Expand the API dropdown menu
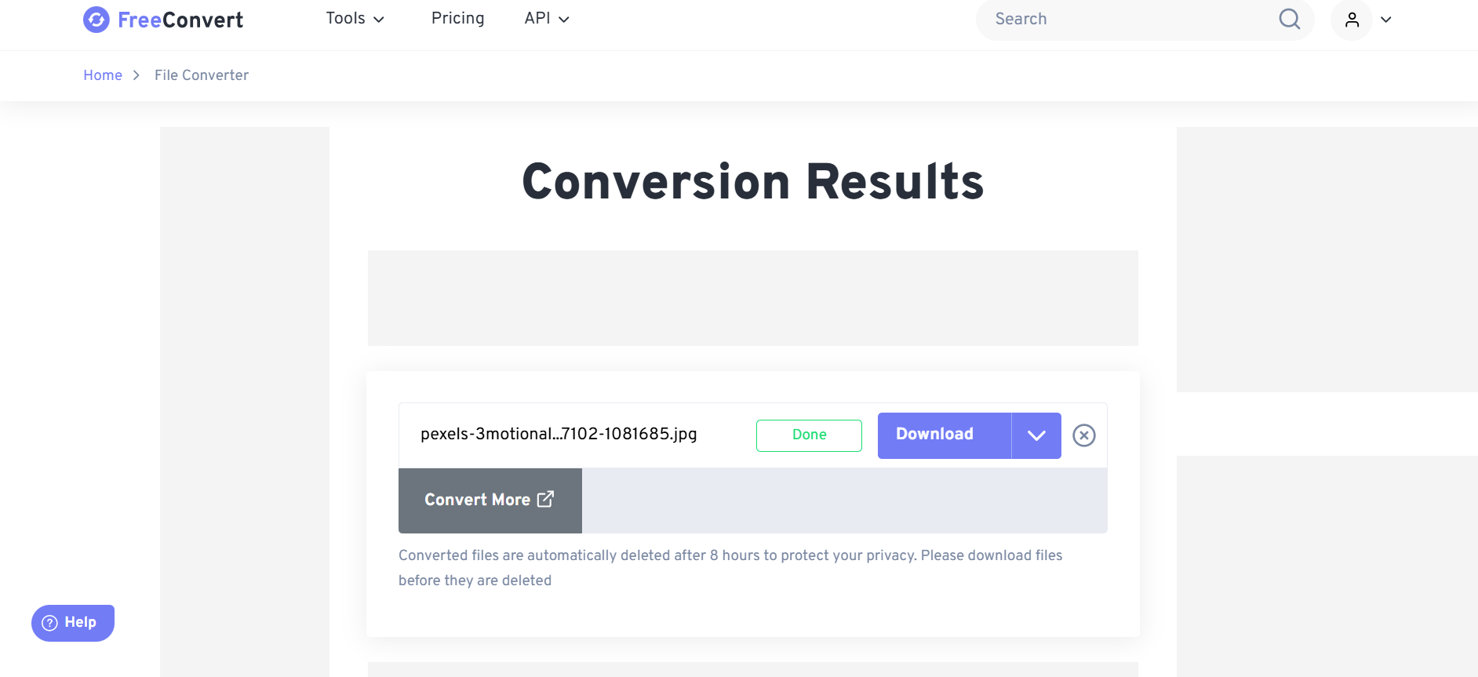The width and height of the screenshot is (1478, 677). pos(546,18)
